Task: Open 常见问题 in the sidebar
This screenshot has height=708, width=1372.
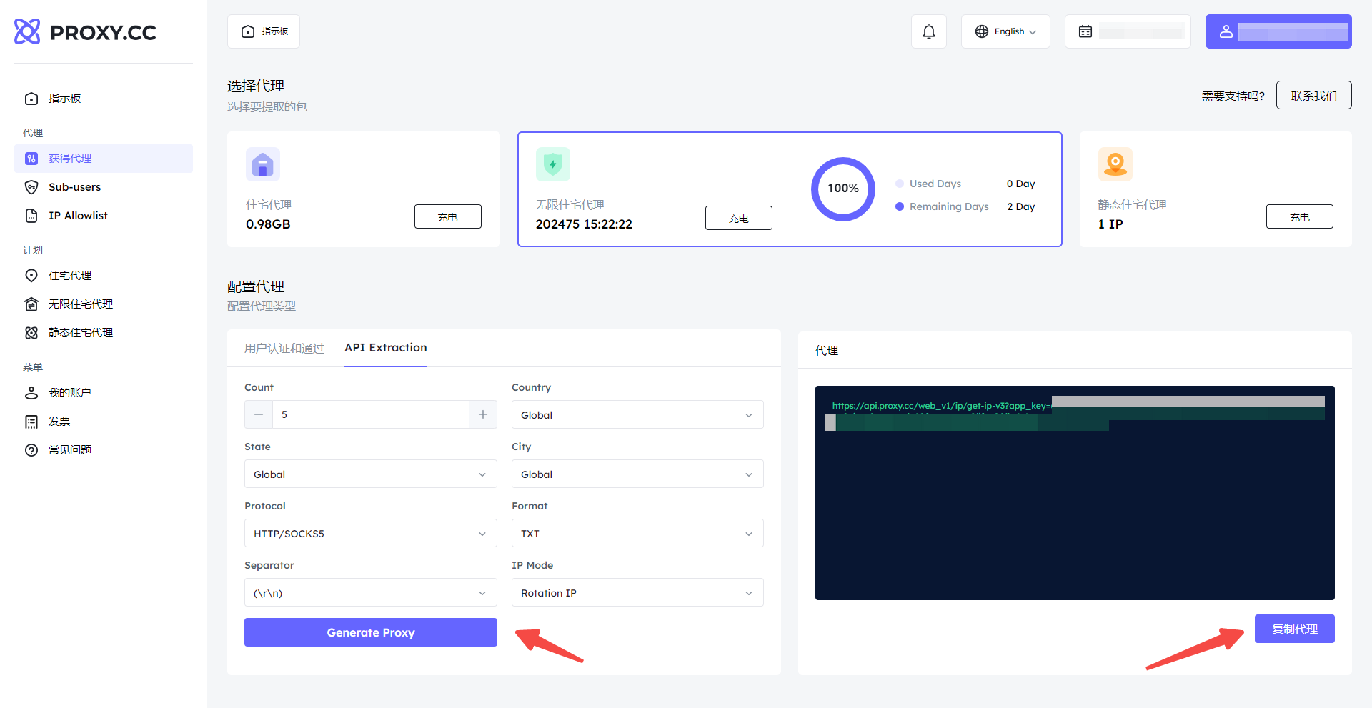Action: 104,450
